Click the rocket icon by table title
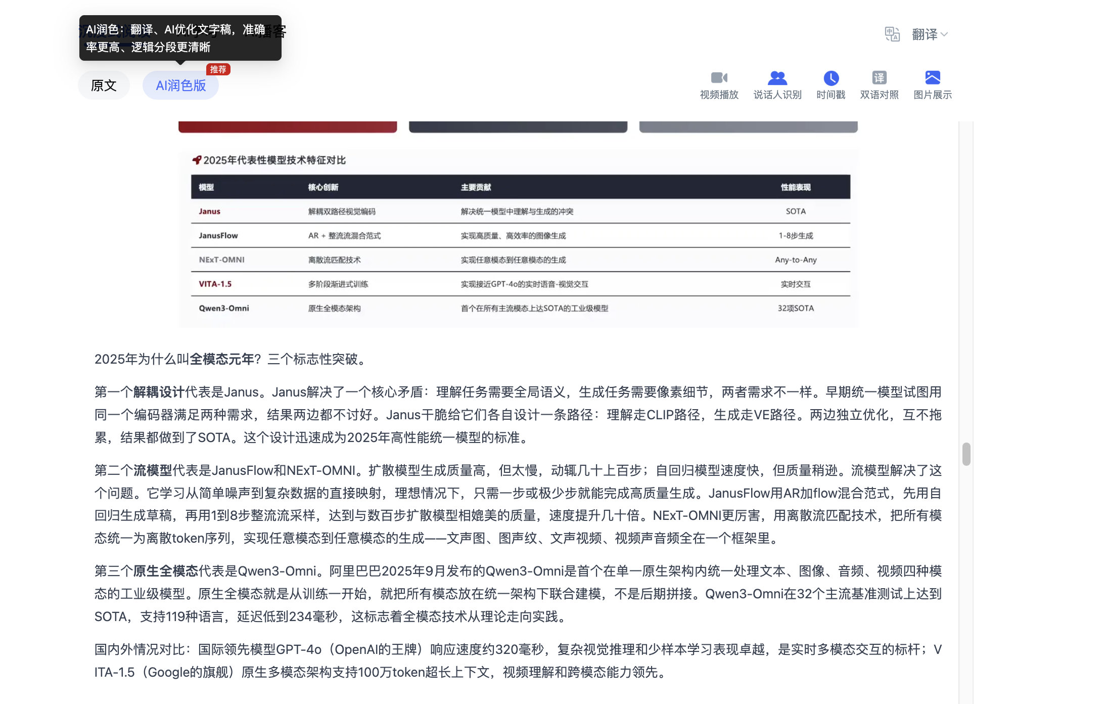1105x704 pixels. point(197,160)
